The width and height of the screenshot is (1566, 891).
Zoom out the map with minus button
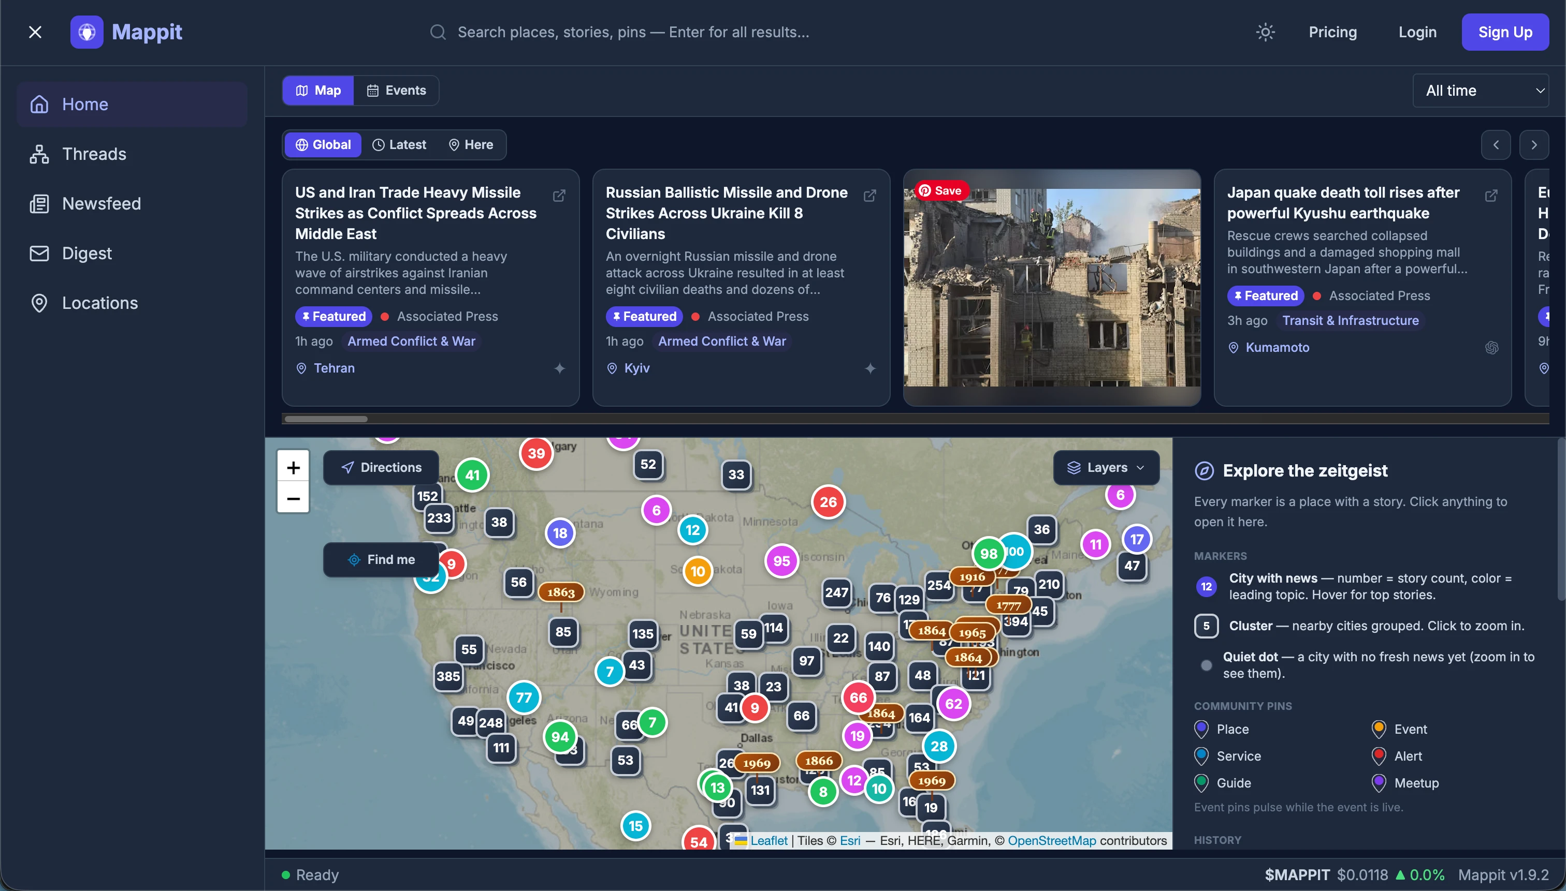pyautogui.click(x=293, y=499)
